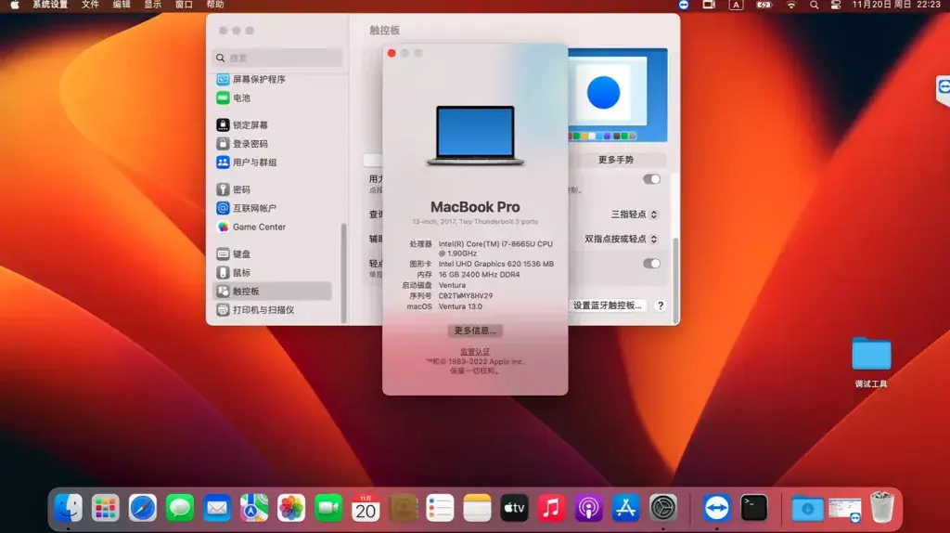This screenshot has width=950, height=533.
Task: Open 调试工具 folder on desktop
Action: 871,361
